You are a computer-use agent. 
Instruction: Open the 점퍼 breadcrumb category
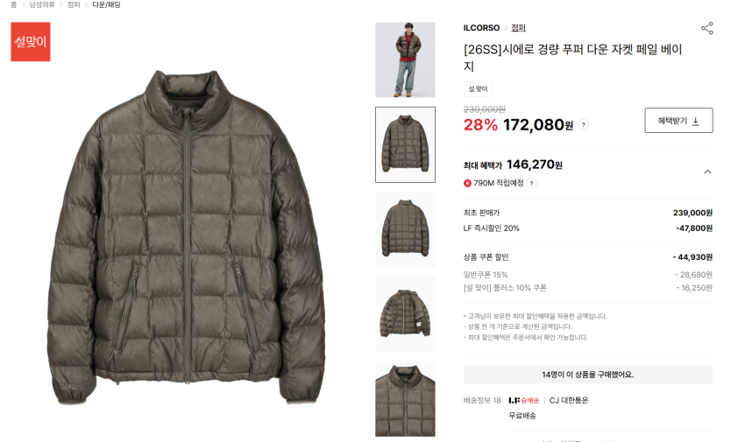point(74,4)
